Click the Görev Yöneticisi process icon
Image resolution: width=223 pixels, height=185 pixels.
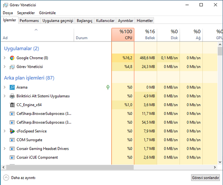pos(12,67)
